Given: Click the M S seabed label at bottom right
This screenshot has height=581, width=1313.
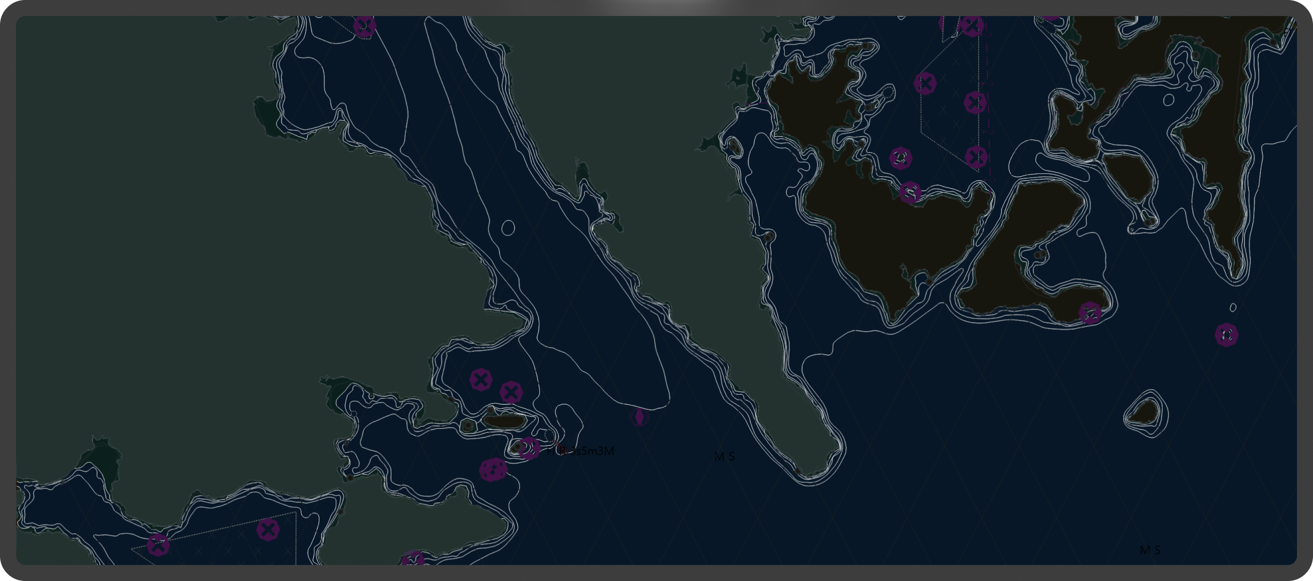Looking at the screenshot, I should tap(1150, 550).
